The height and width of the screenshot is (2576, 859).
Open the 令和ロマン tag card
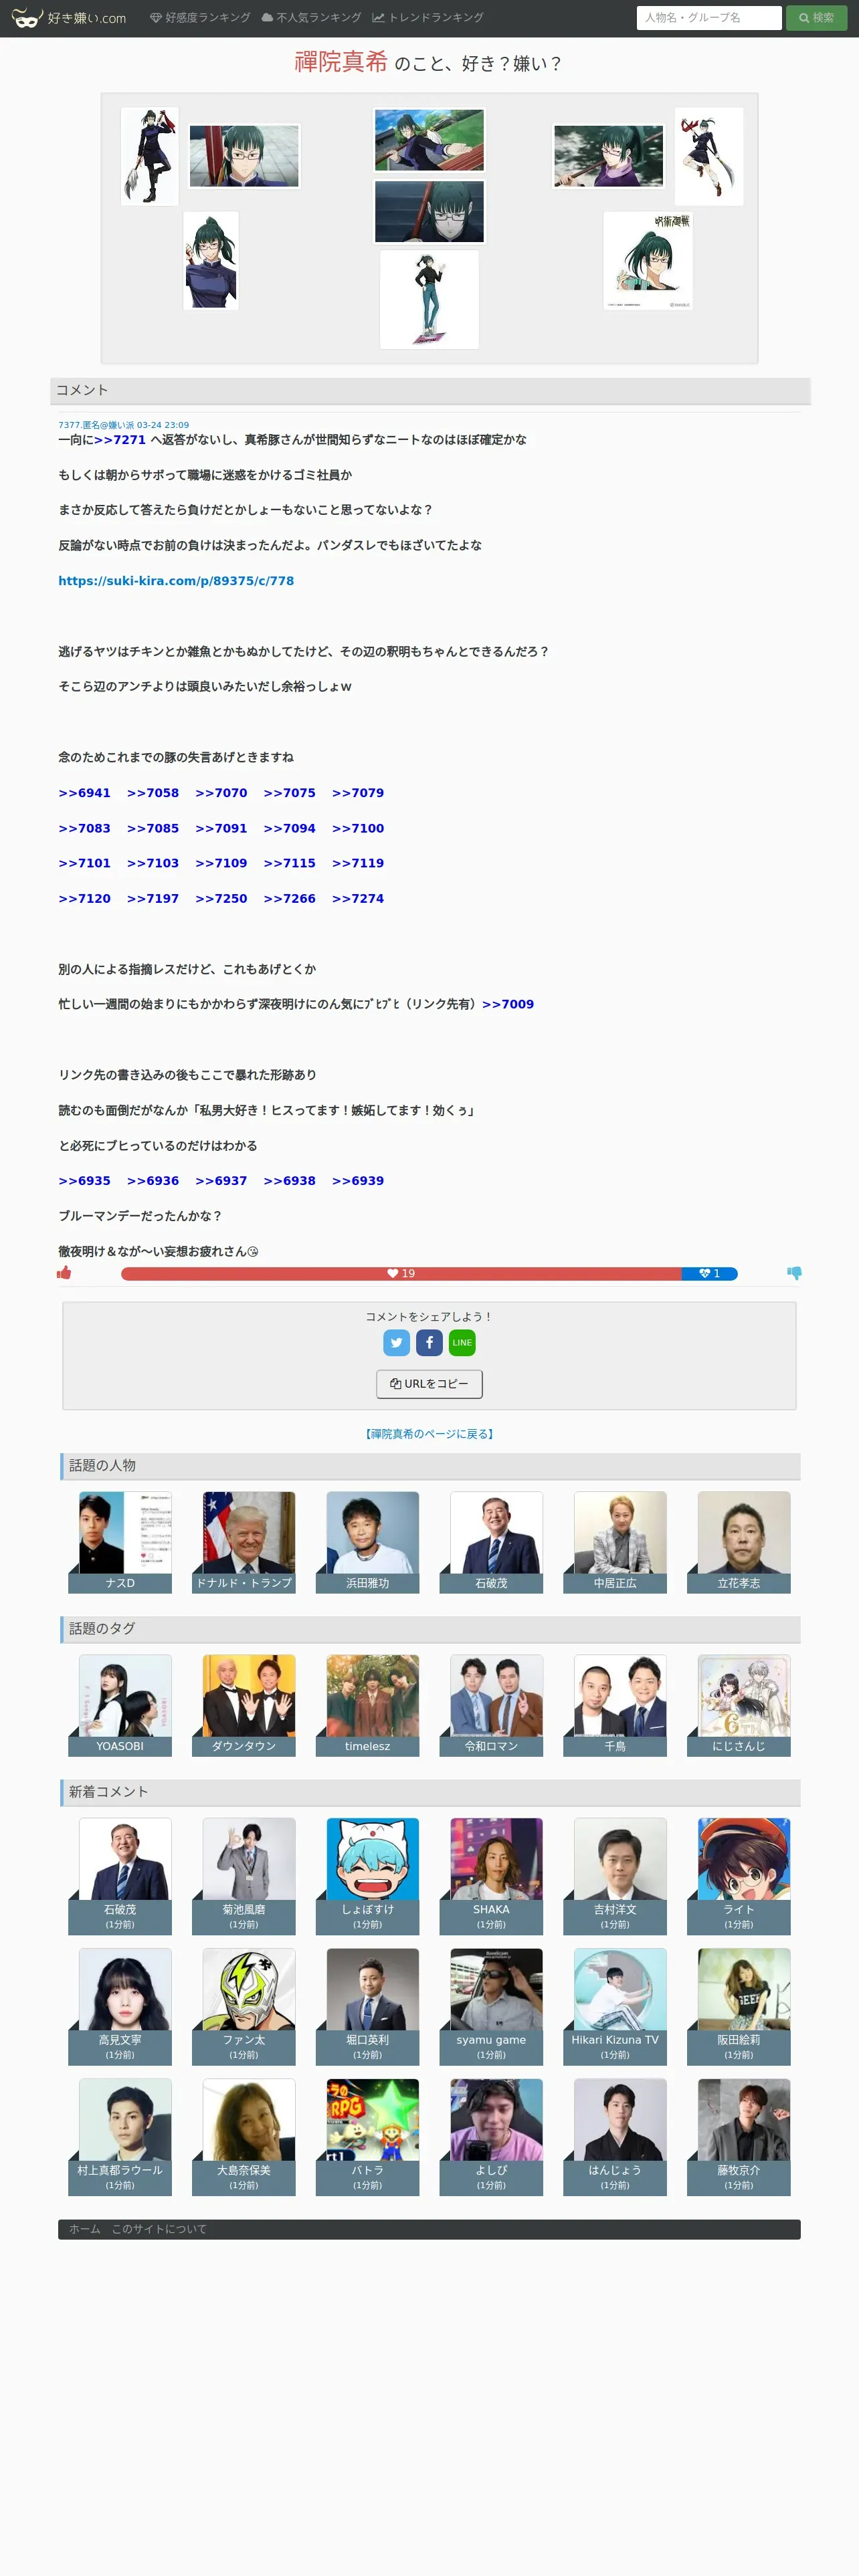click(491, 1705)
